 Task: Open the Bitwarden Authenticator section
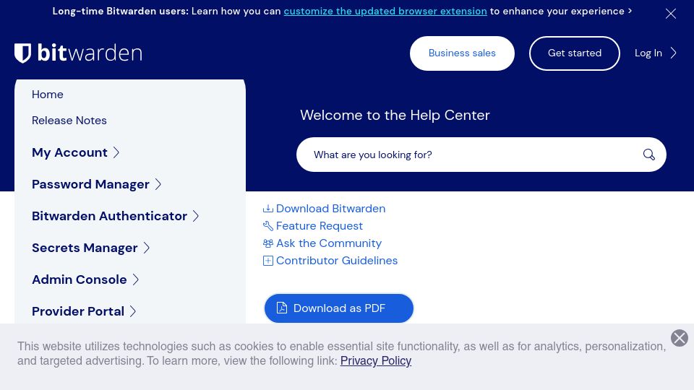tap(109, 216)
